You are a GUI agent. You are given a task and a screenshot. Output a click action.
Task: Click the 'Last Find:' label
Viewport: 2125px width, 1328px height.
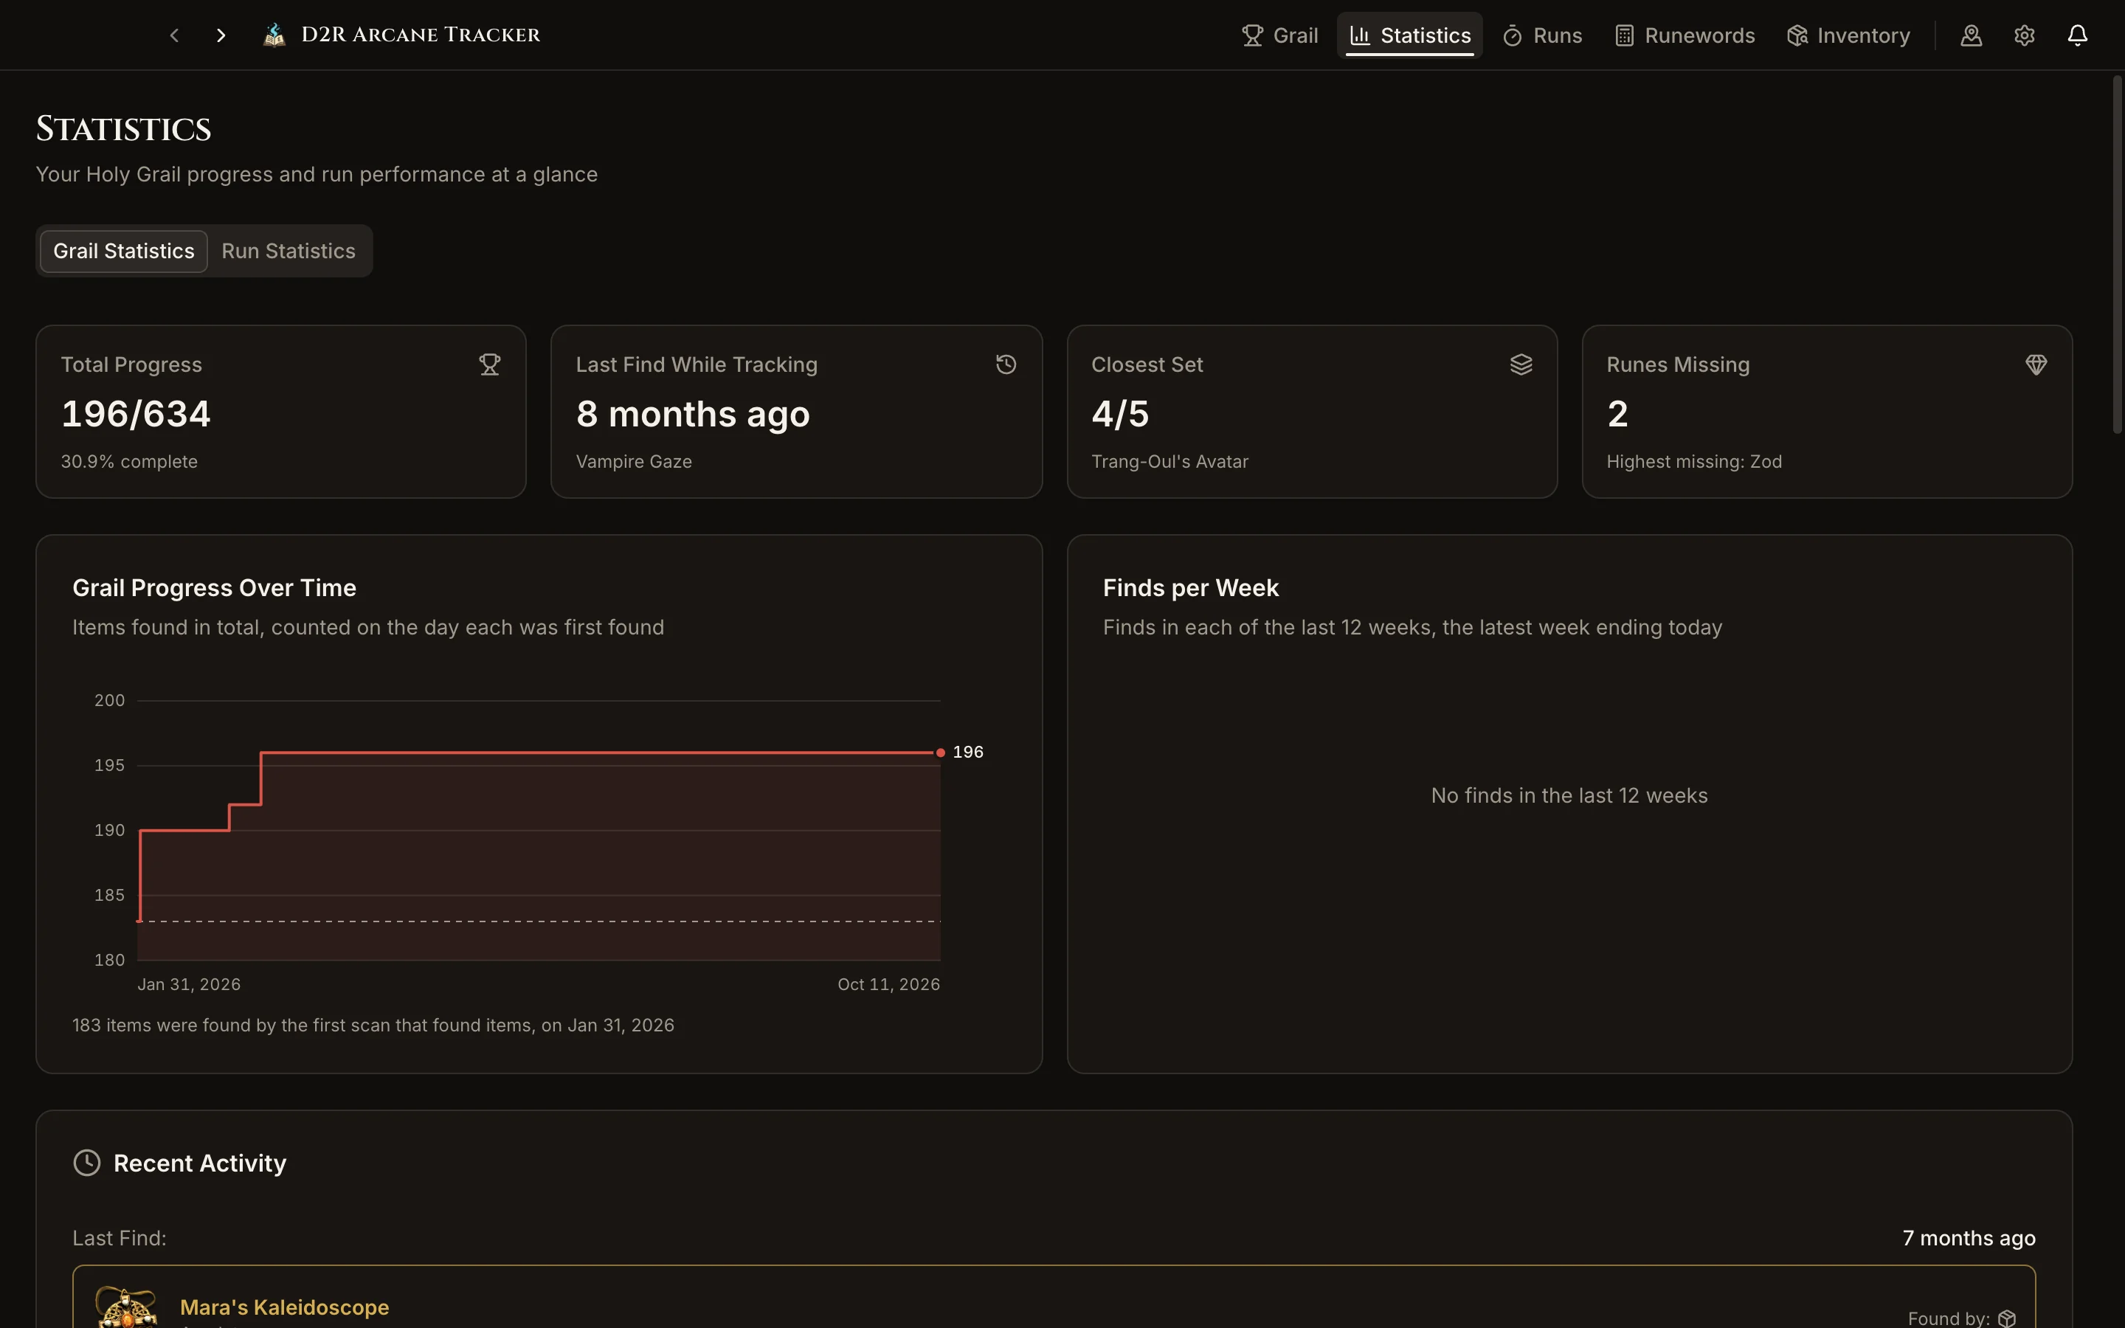pyautogui.click(x=120, y=1239)
